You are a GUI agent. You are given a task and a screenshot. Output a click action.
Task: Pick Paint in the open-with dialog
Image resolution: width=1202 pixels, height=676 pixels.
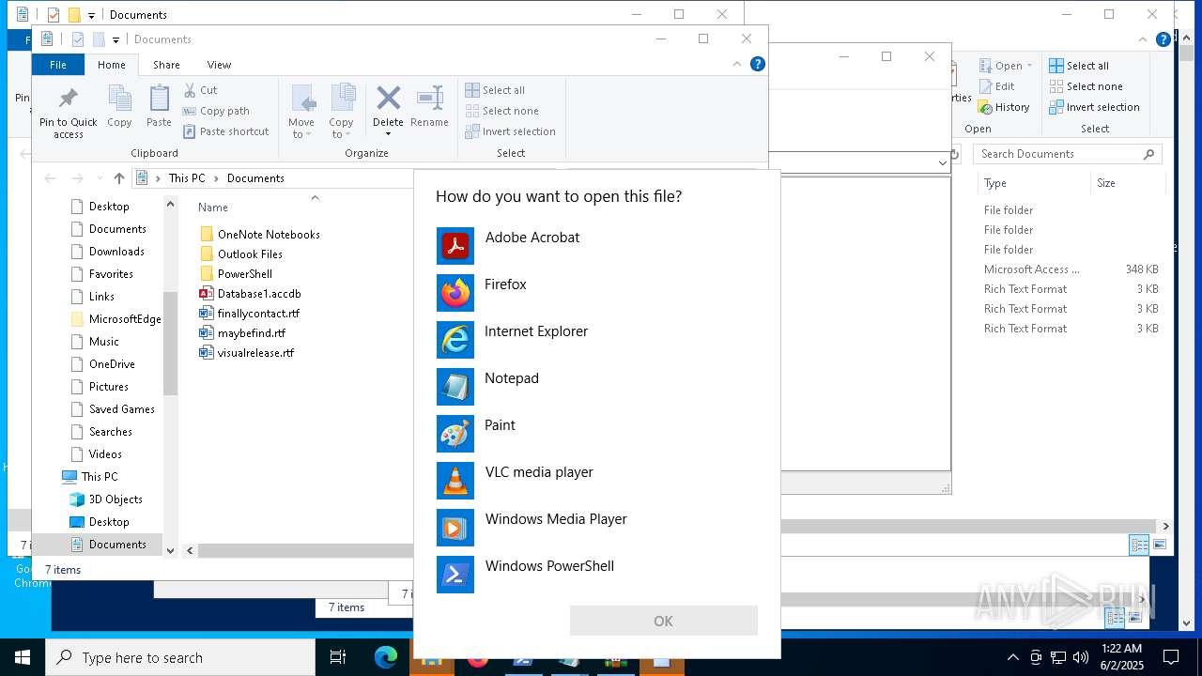[597, 434]
